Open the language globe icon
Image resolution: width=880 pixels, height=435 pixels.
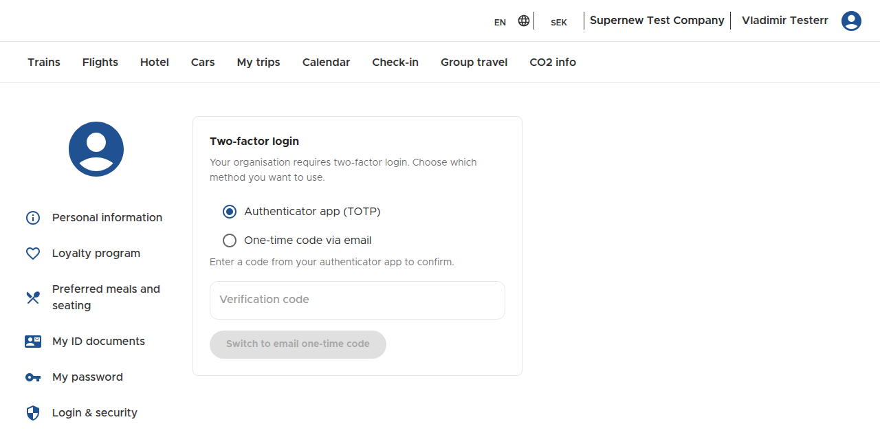pyautogui.click(x=524, y=21)
